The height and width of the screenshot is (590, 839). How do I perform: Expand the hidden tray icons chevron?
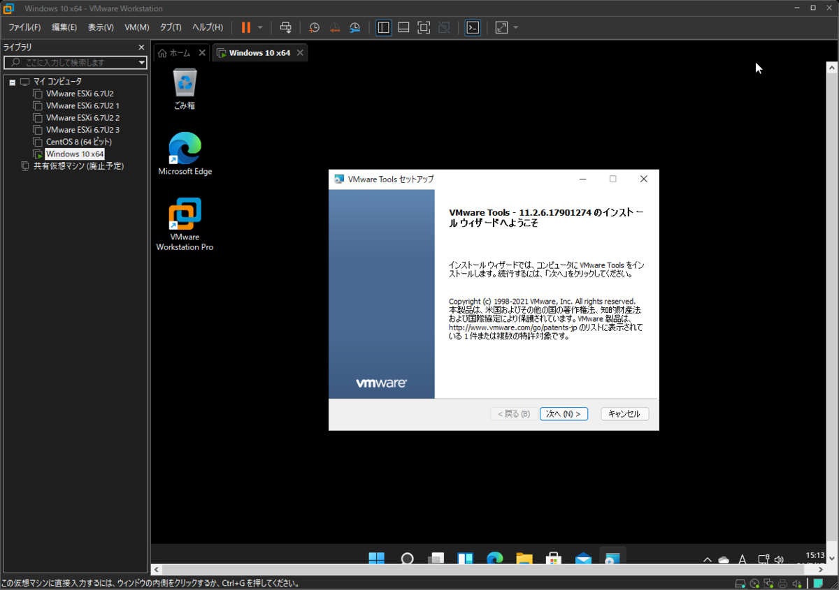pos(708,559)
